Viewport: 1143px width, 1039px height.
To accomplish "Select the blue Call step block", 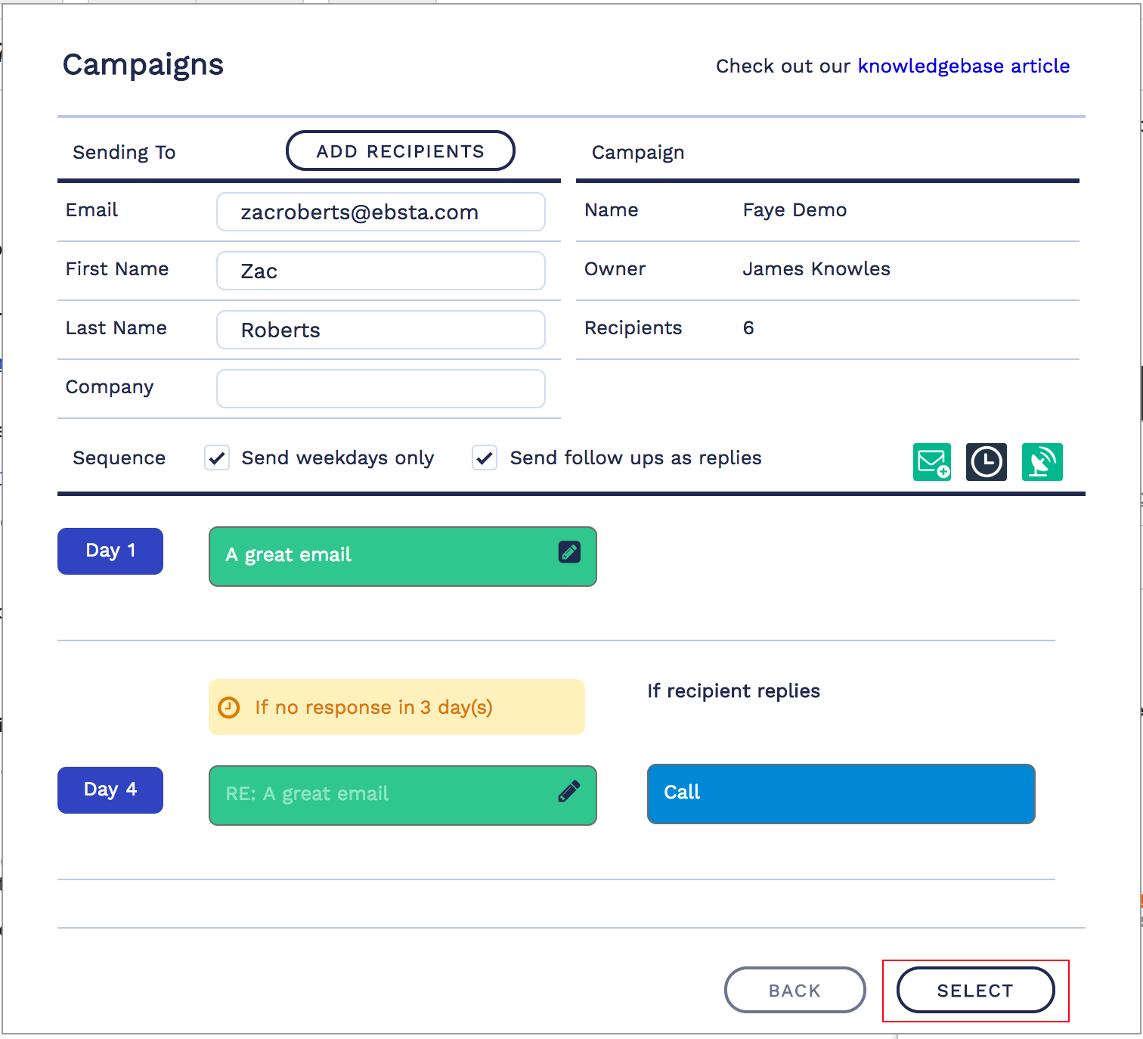I will (841, 793).
